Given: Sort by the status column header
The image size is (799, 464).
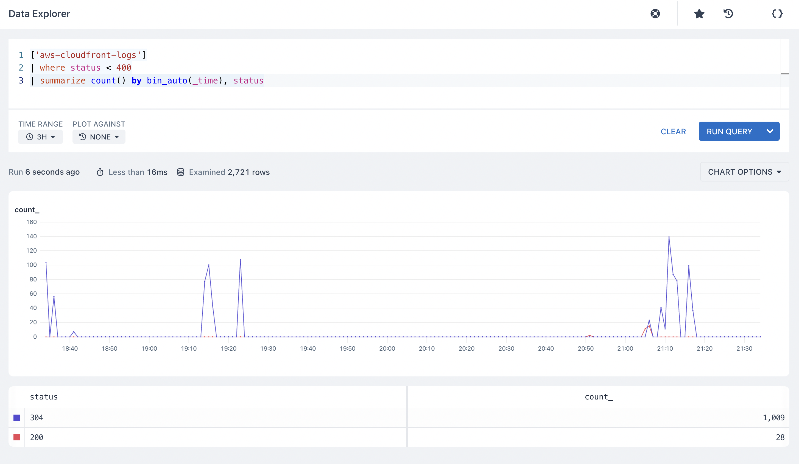Looking at the screenshot, I should pos(44,397).
